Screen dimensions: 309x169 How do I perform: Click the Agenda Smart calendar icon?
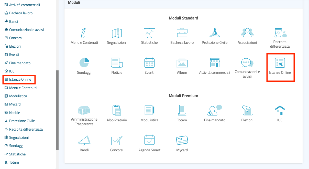click(149, 140)
